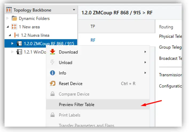Open the Download submenu arrow

(145, 52)
